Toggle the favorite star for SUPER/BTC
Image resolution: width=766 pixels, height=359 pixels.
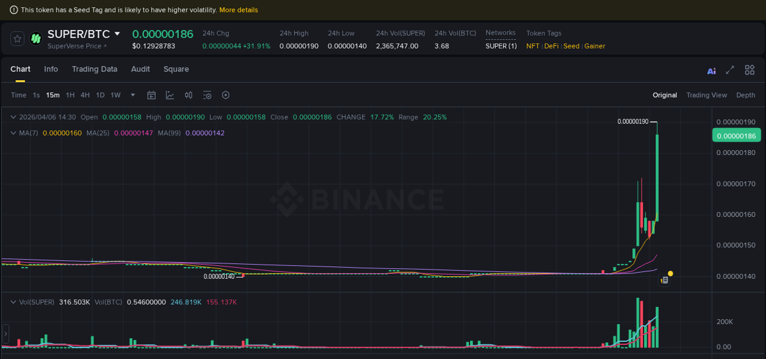tap(17, 38)
